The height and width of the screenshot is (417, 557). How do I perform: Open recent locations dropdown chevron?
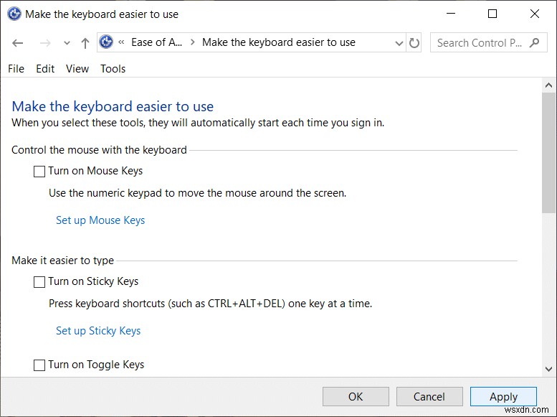pos(67,43)
